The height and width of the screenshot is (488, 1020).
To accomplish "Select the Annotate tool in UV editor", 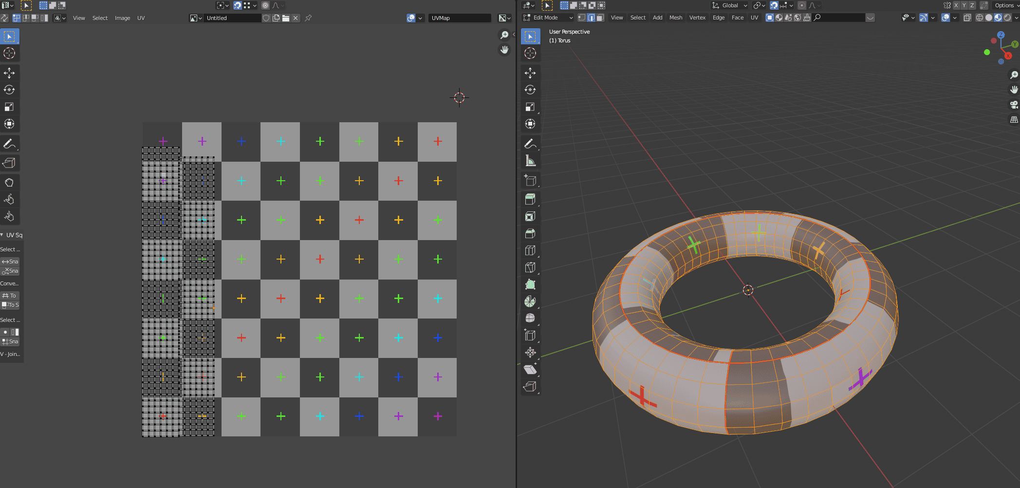I will click(9, 144).
